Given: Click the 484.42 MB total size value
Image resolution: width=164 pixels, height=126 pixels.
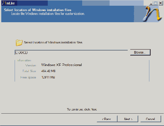Looking at the screenshot, I should [x=48, y=71].
